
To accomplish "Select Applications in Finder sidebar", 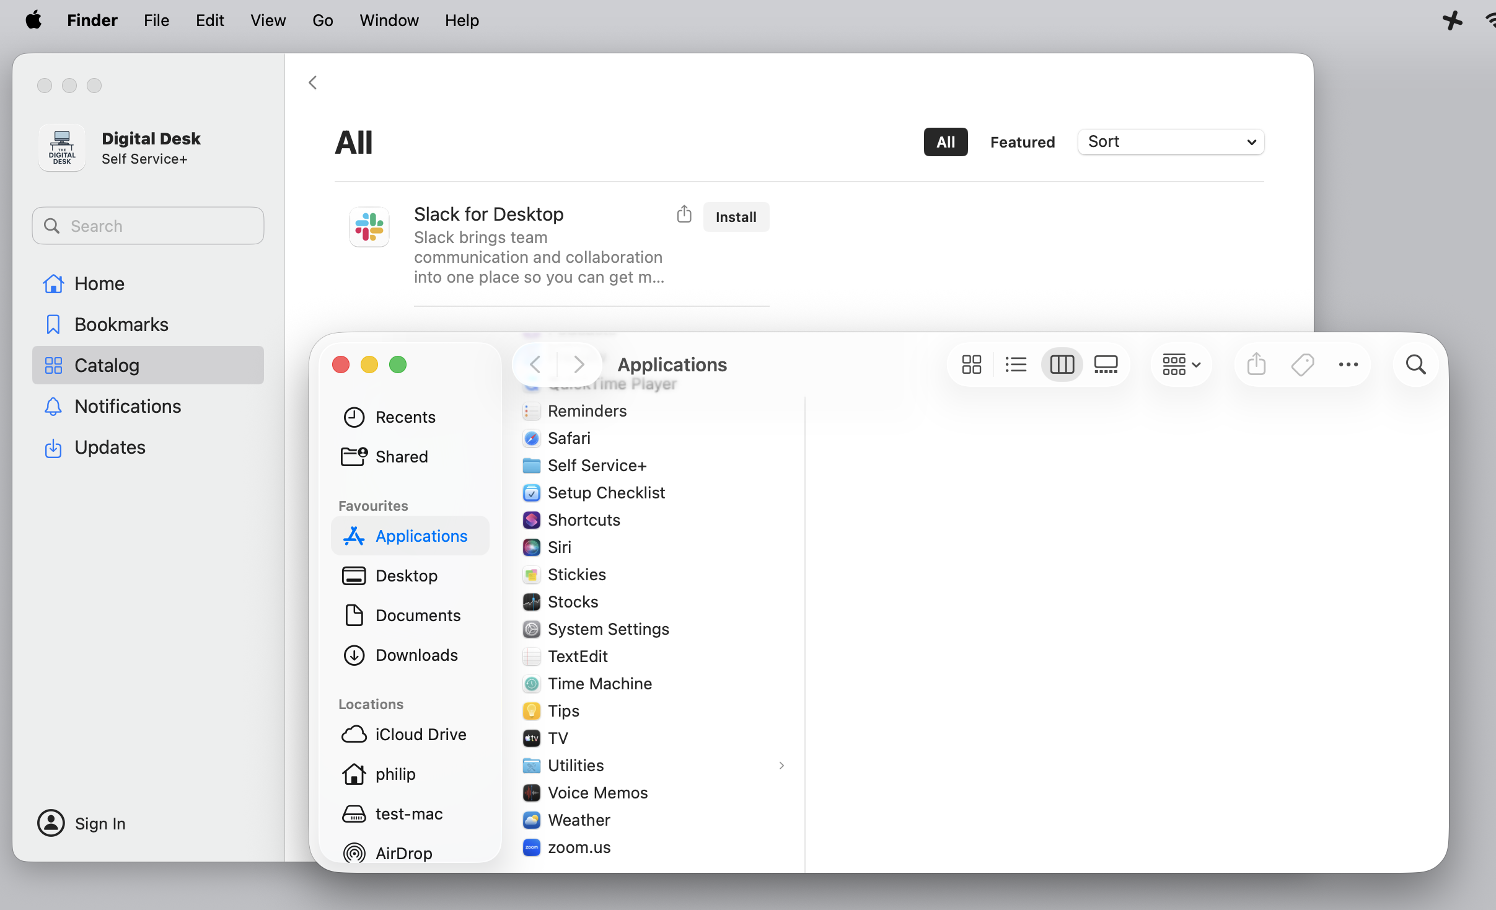I will (410, 536).
